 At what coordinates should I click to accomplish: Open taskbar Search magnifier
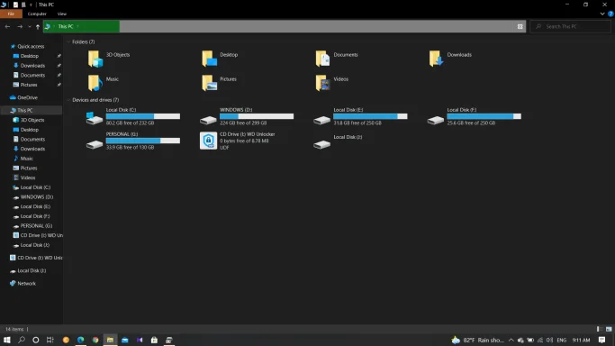(22, 340)
